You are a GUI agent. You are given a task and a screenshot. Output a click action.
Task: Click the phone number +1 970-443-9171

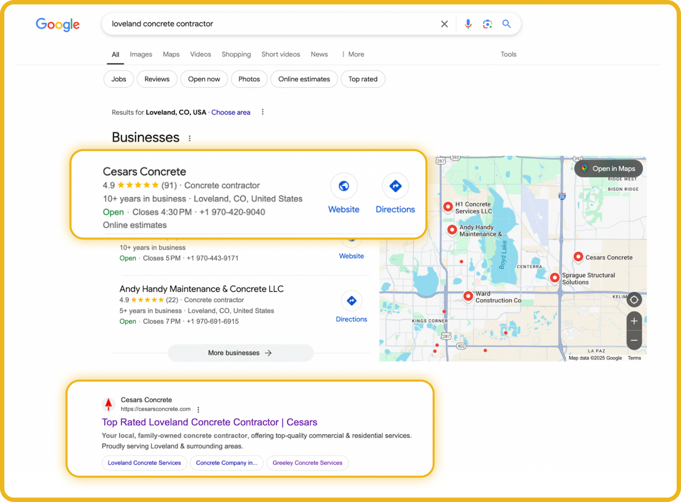click(x=212, y=258)
